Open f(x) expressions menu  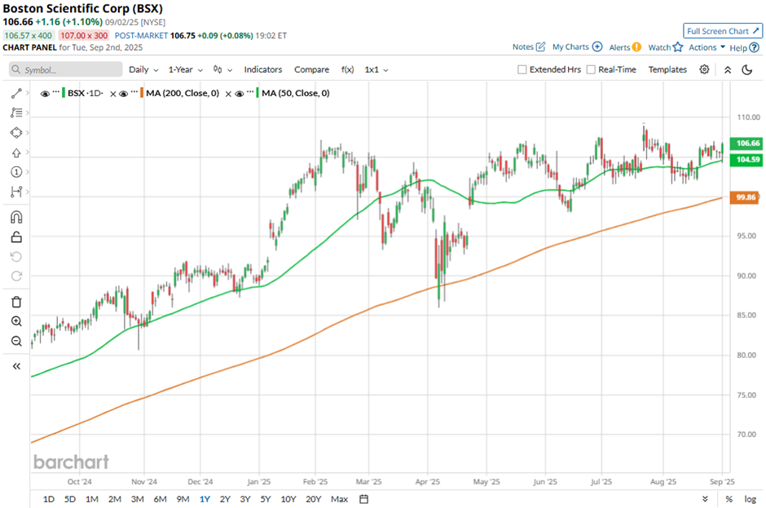coord(347,69)
